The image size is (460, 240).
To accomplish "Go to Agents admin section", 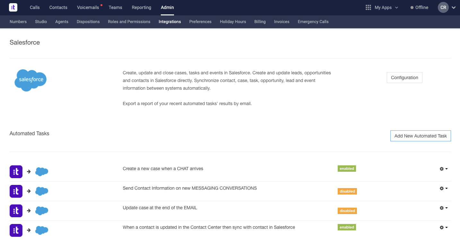I will (x=62, y=22).
